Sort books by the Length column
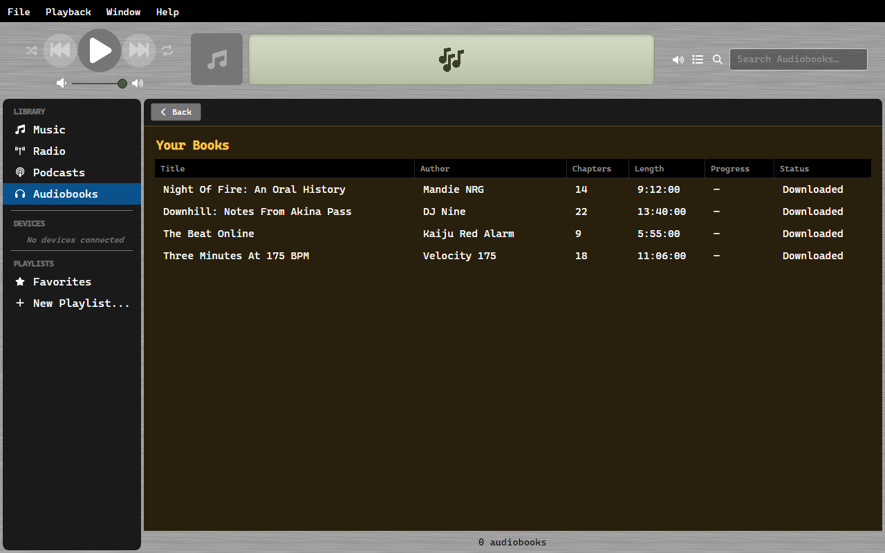885x553 pixels. pyautogui.click(x=667, y=169)
